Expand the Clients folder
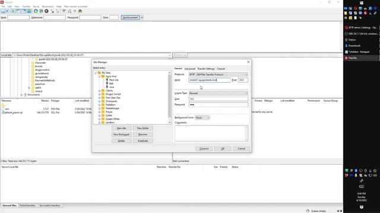 (99, 91)
